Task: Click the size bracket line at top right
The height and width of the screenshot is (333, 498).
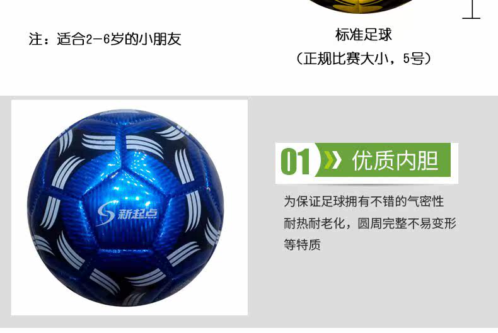Action: pyautogui.click(x=472, y=9)
